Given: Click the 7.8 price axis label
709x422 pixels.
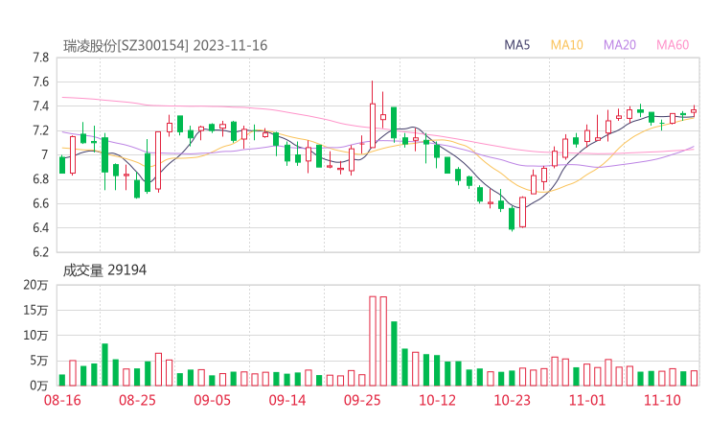Looking at the screenshot, I should click(40, 58).
